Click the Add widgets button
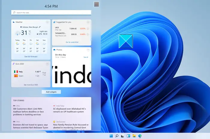The width and height of the screenshot is (210, 139). pyautogui.click(x=51, y=92)
